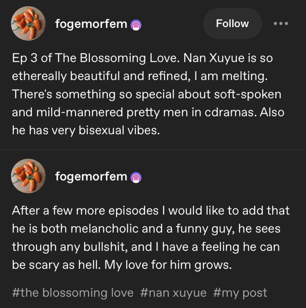Browse the #my post tag

pos(240,293)
